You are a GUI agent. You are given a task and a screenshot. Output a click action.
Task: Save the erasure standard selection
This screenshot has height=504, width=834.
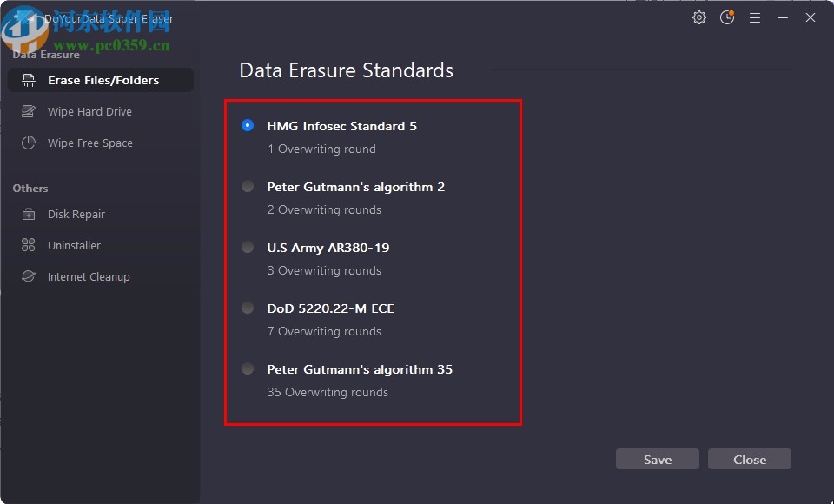(658, 459)
